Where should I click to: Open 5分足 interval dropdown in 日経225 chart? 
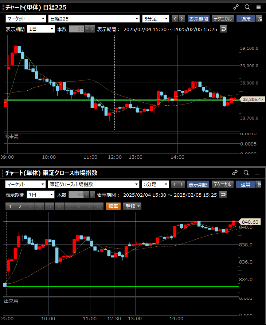(156, 19)
